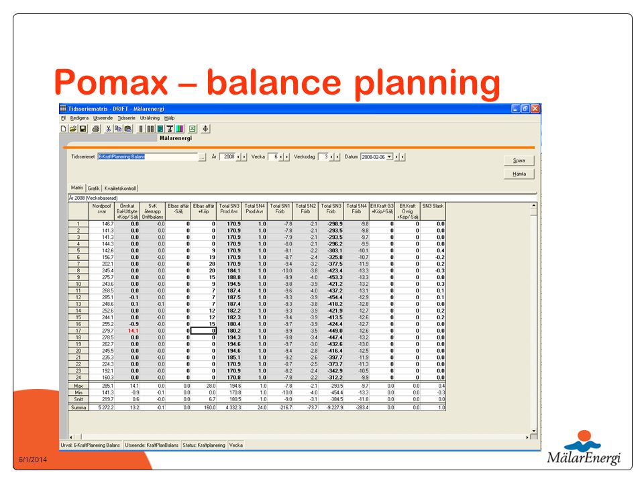This screenshot has height=483, width=644.
Task: Open the Tidsserie menu
Action: 126,118
